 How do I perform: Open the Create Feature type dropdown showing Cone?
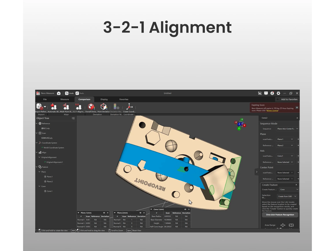(289, 190)
